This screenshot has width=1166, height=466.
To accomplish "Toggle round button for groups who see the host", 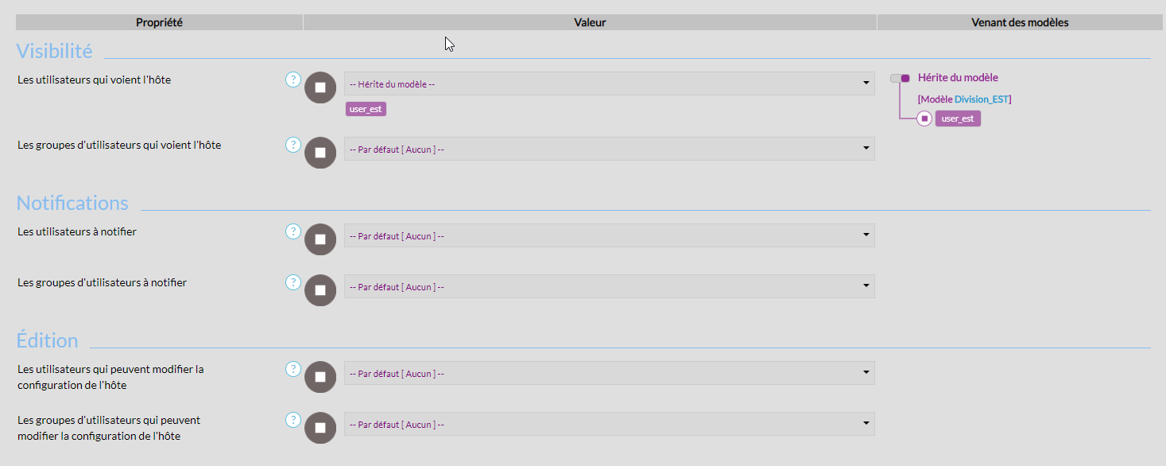I will 320,153.
